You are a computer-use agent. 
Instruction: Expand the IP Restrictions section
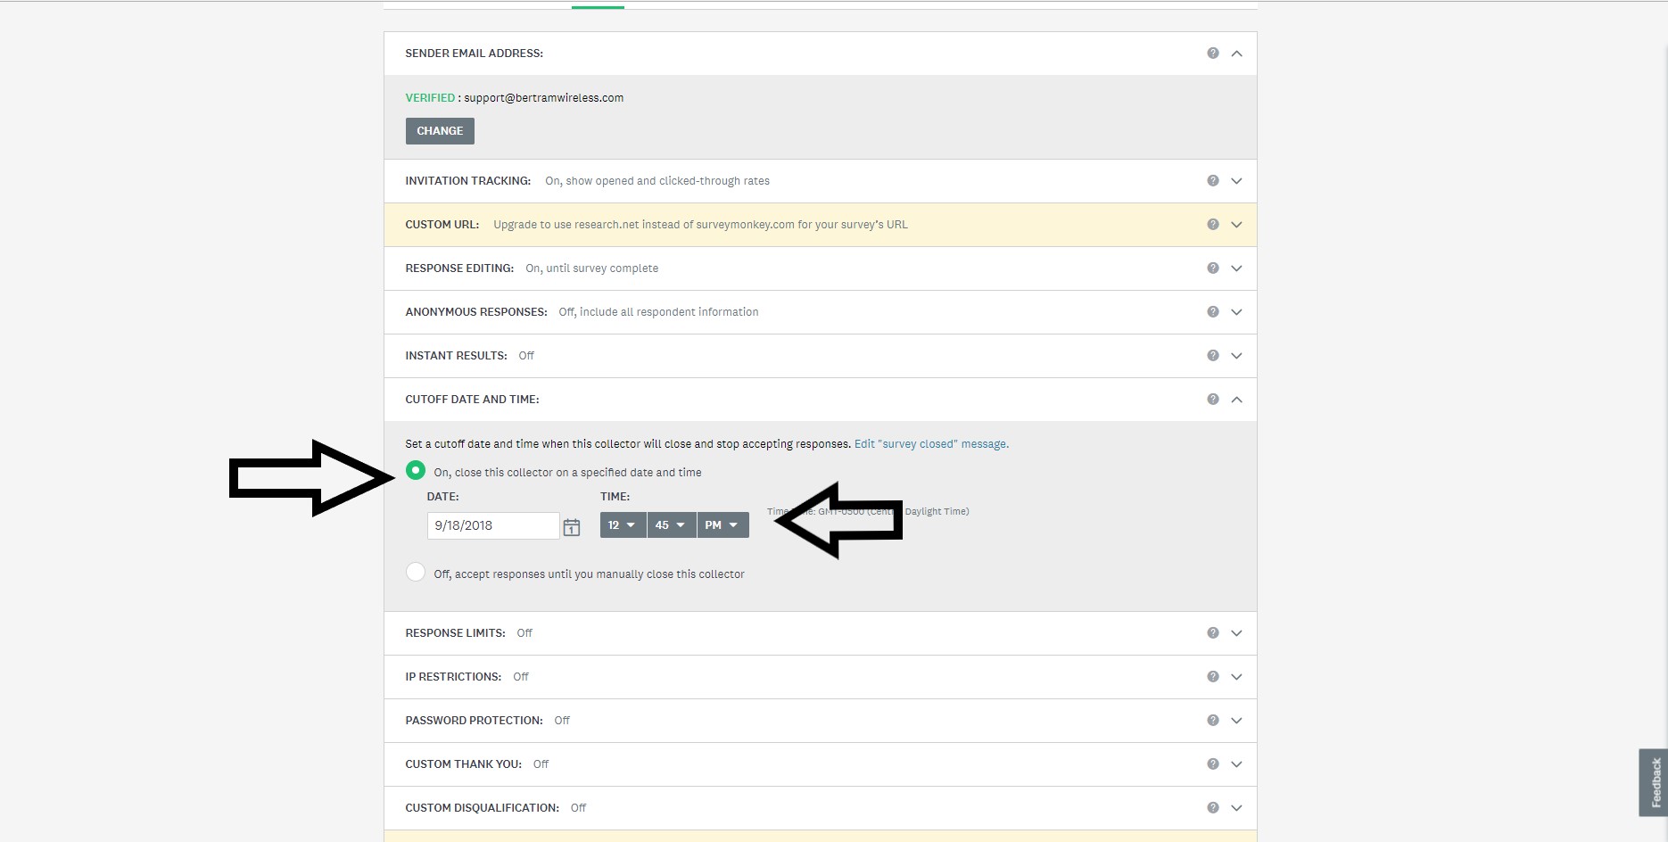click(x=1236, y=677)
